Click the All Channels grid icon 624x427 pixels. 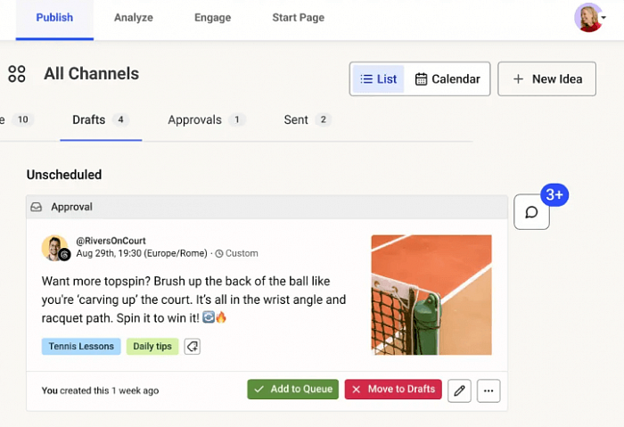pos(17,74)
